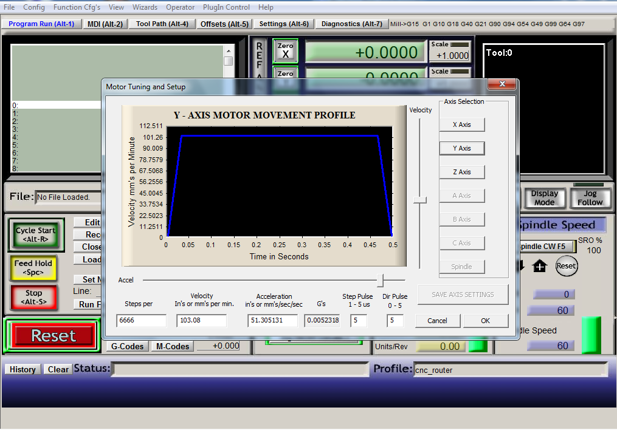Select the Y Axis button
The height and width of the screenshot is (430, 617).
pos(462,148)
